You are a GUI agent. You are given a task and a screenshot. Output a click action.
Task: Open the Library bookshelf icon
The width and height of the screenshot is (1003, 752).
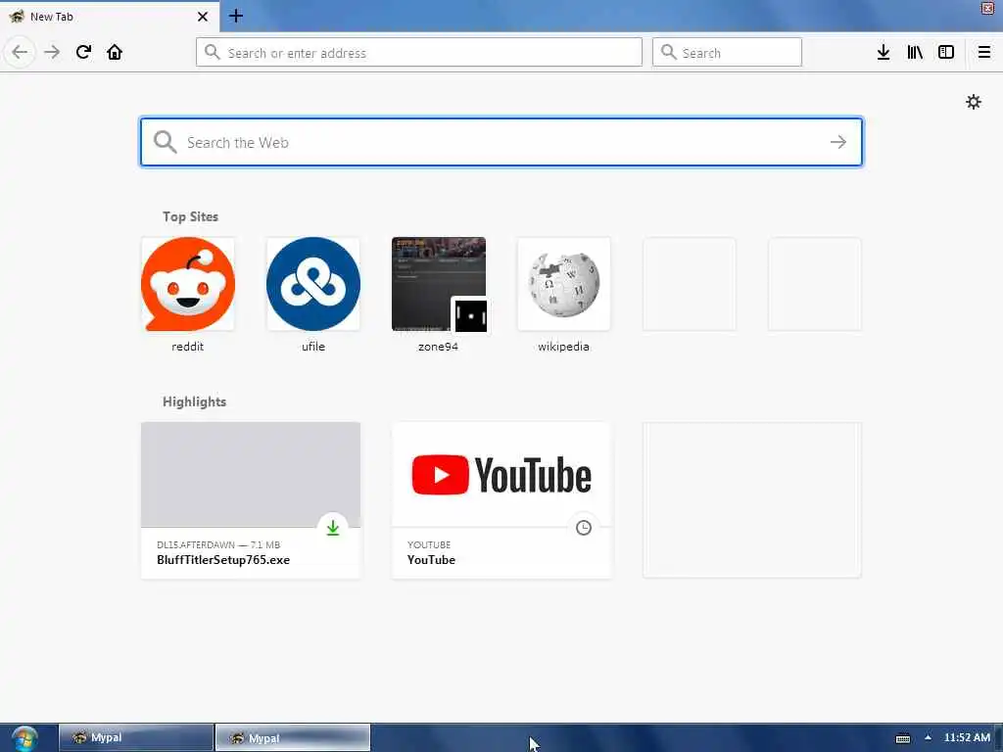tap(915, 52)
